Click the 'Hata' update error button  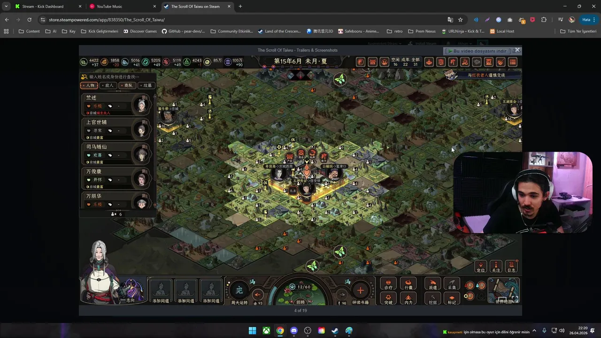pyautogui.click(x=589, y=20)
